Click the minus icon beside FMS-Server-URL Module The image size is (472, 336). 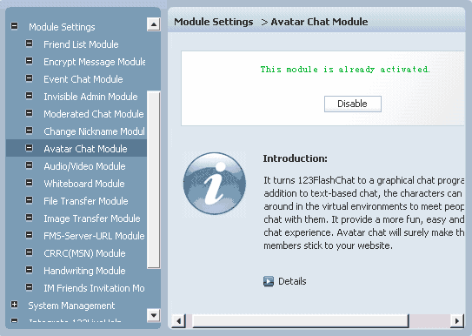point(30,235)
